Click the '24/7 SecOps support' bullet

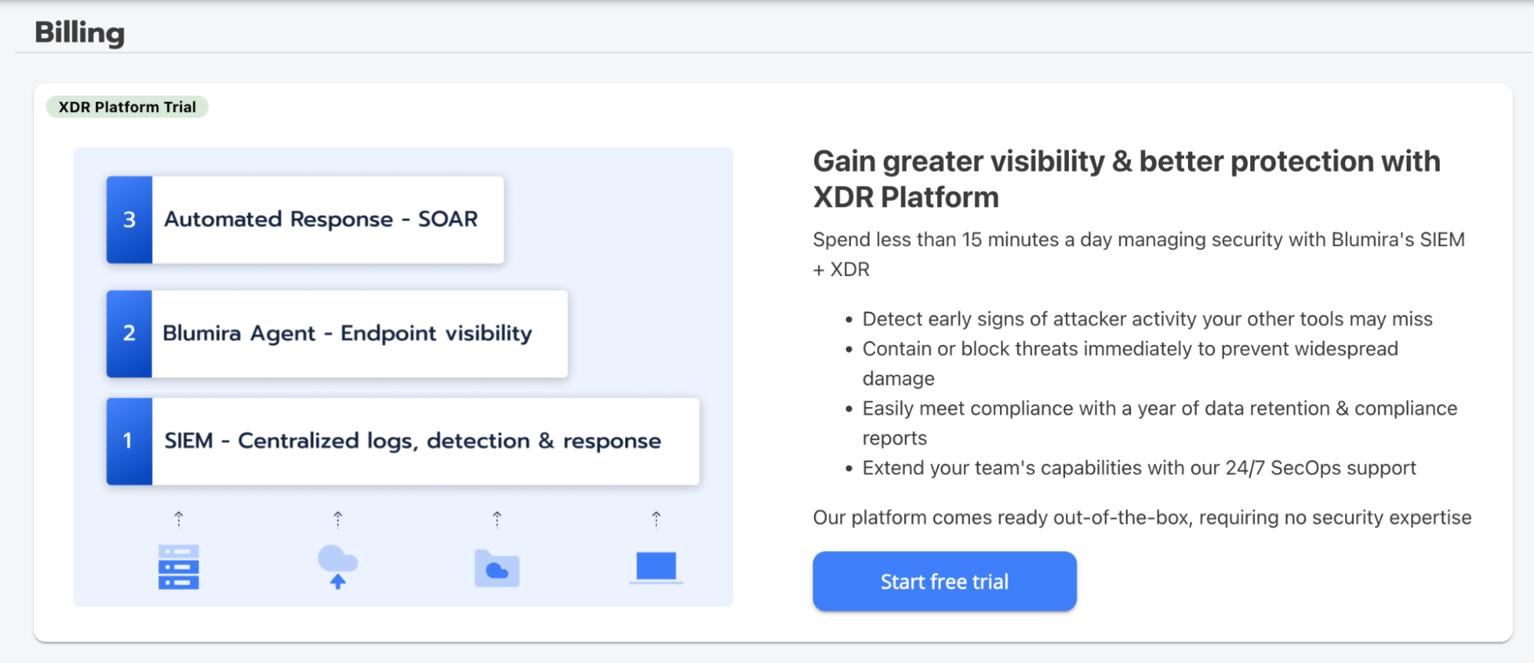coord(1139,468)
